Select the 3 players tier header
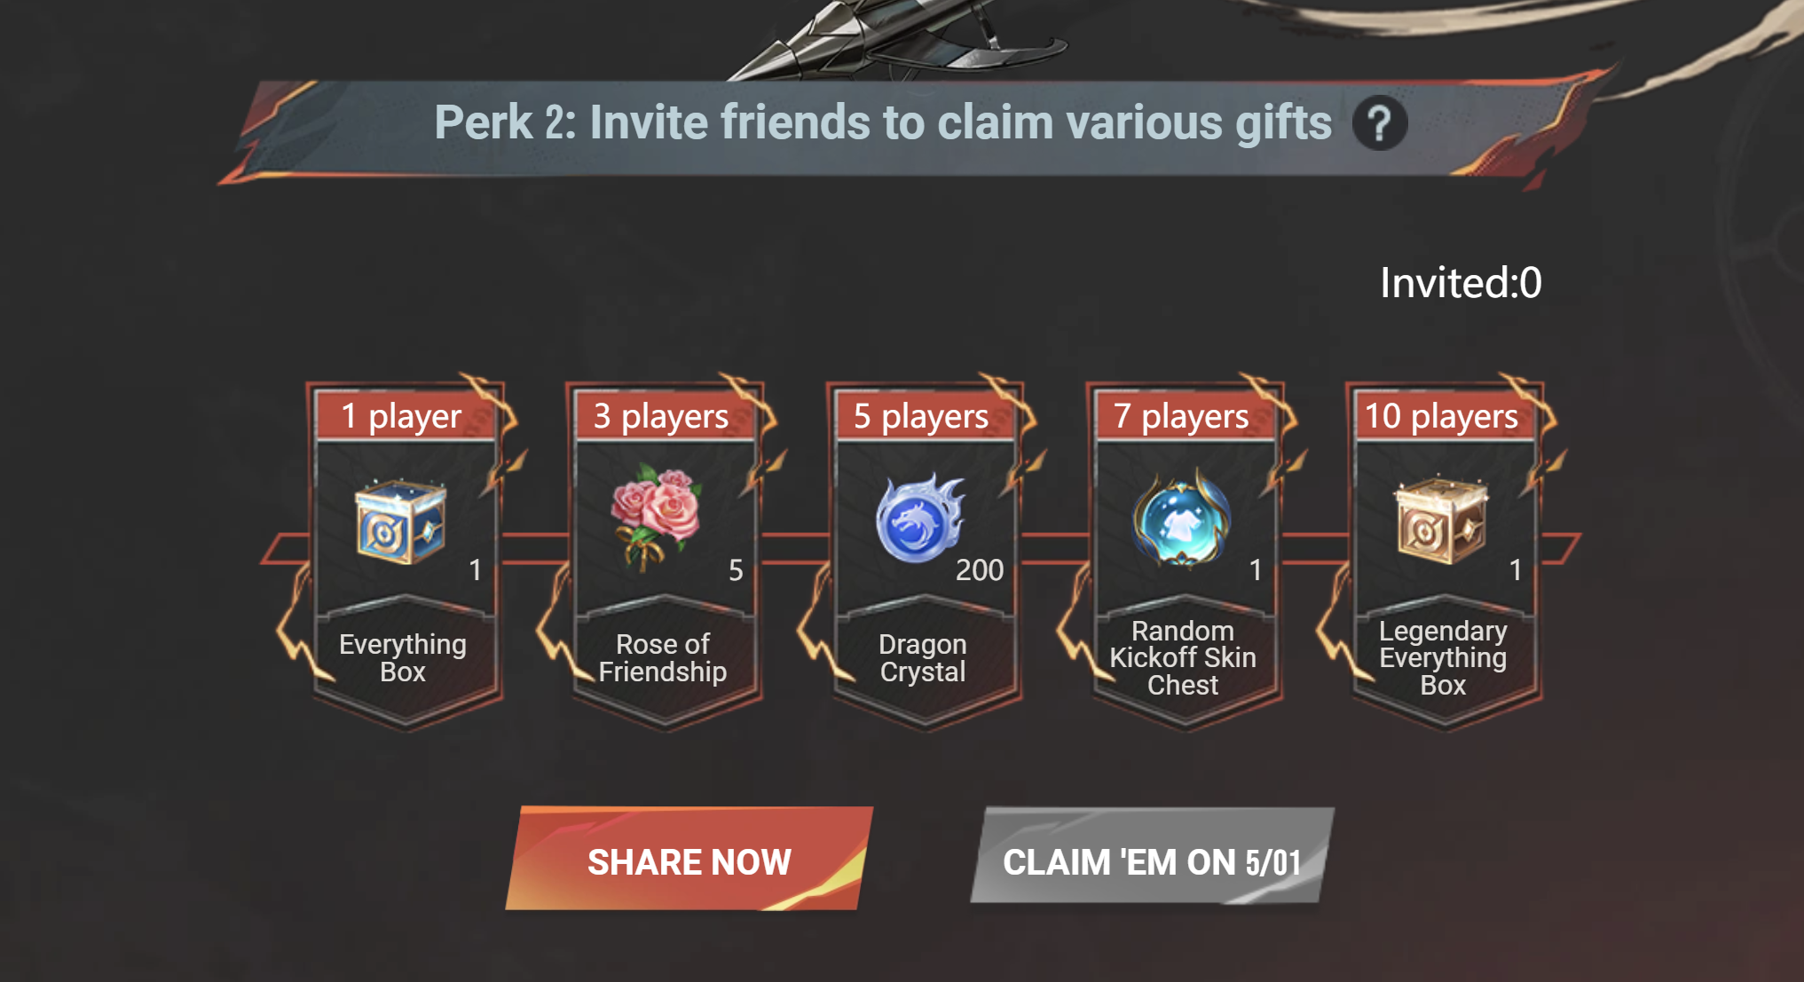Image resolution: width=1804 pixels, height=982 pixels. pyautogui.click(x=664, y=416)
